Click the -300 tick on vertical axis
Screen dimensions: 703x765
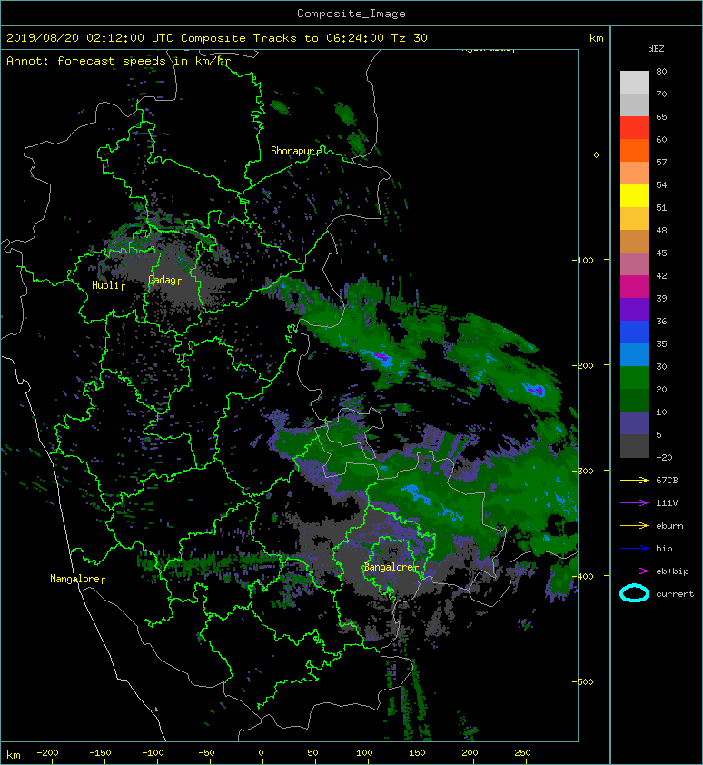coord(583,471)
